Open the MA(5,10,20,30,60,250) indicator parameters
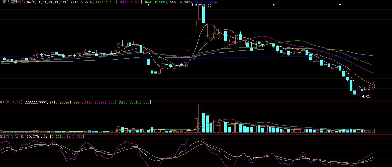 click(x=48, y=2)
